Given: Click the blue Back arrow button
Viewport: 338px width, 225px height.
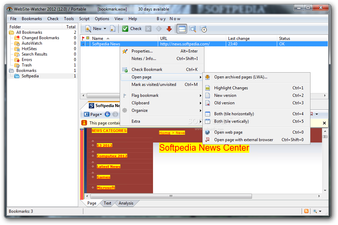Looking at the screenshot, I should point(107,114).
